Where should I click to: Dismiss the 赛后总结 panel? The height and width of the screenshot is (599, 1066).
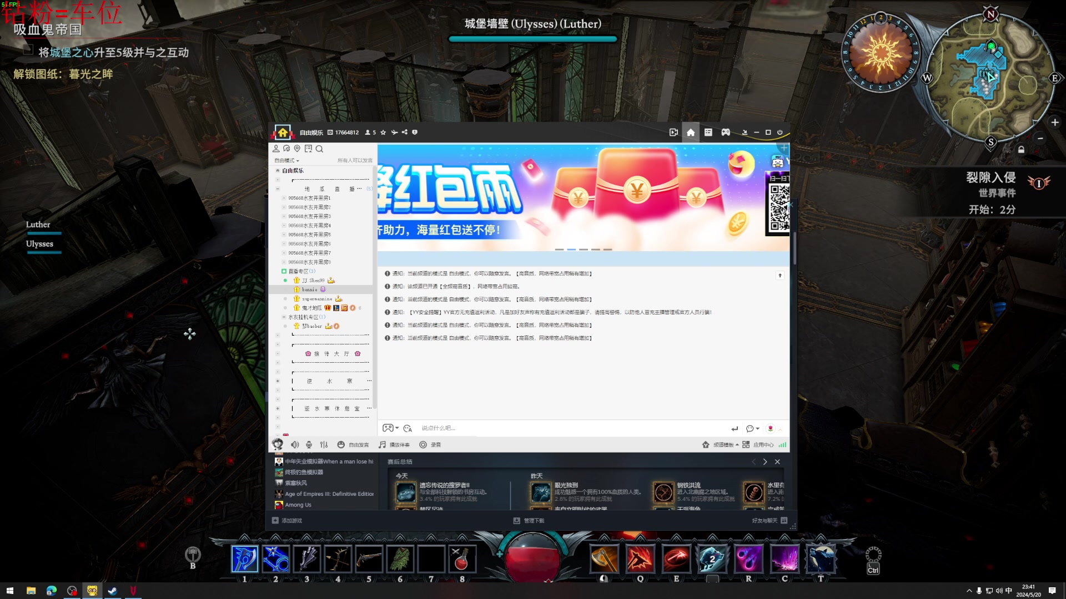coord(777,462)
